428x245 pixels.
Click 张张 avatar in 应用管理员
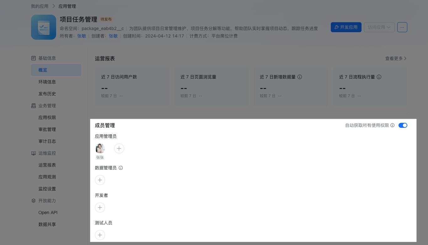100,148
